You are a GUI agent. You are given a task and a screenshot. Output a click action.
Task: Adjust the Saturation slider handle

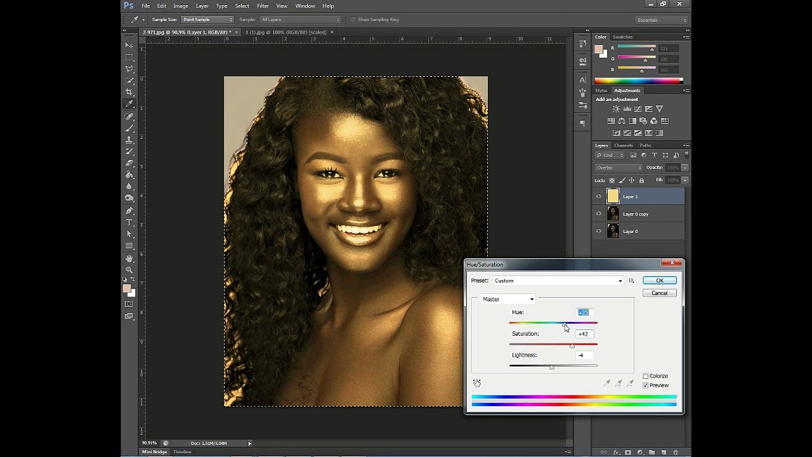[x=572, y=346]
